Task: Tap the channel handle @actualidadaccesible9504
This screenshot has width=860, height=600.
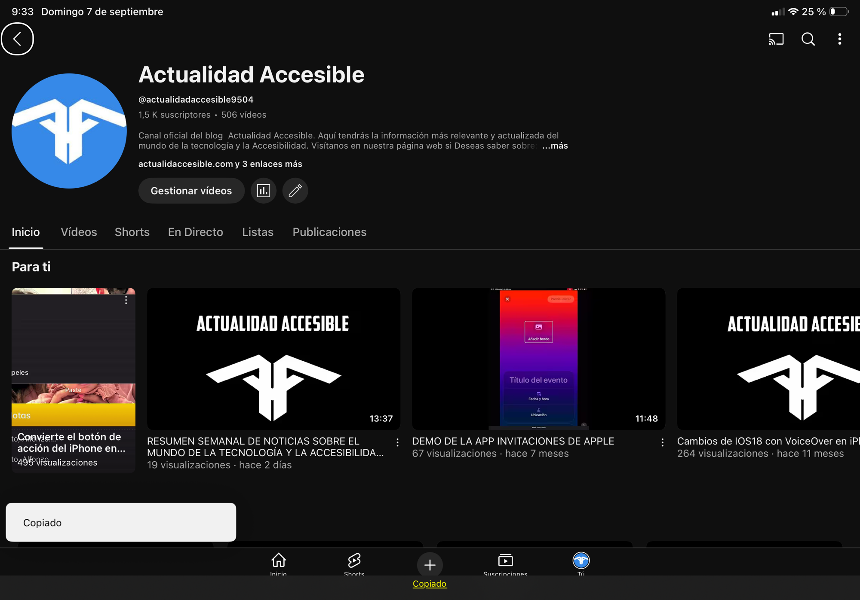Action: pos(196,100)
